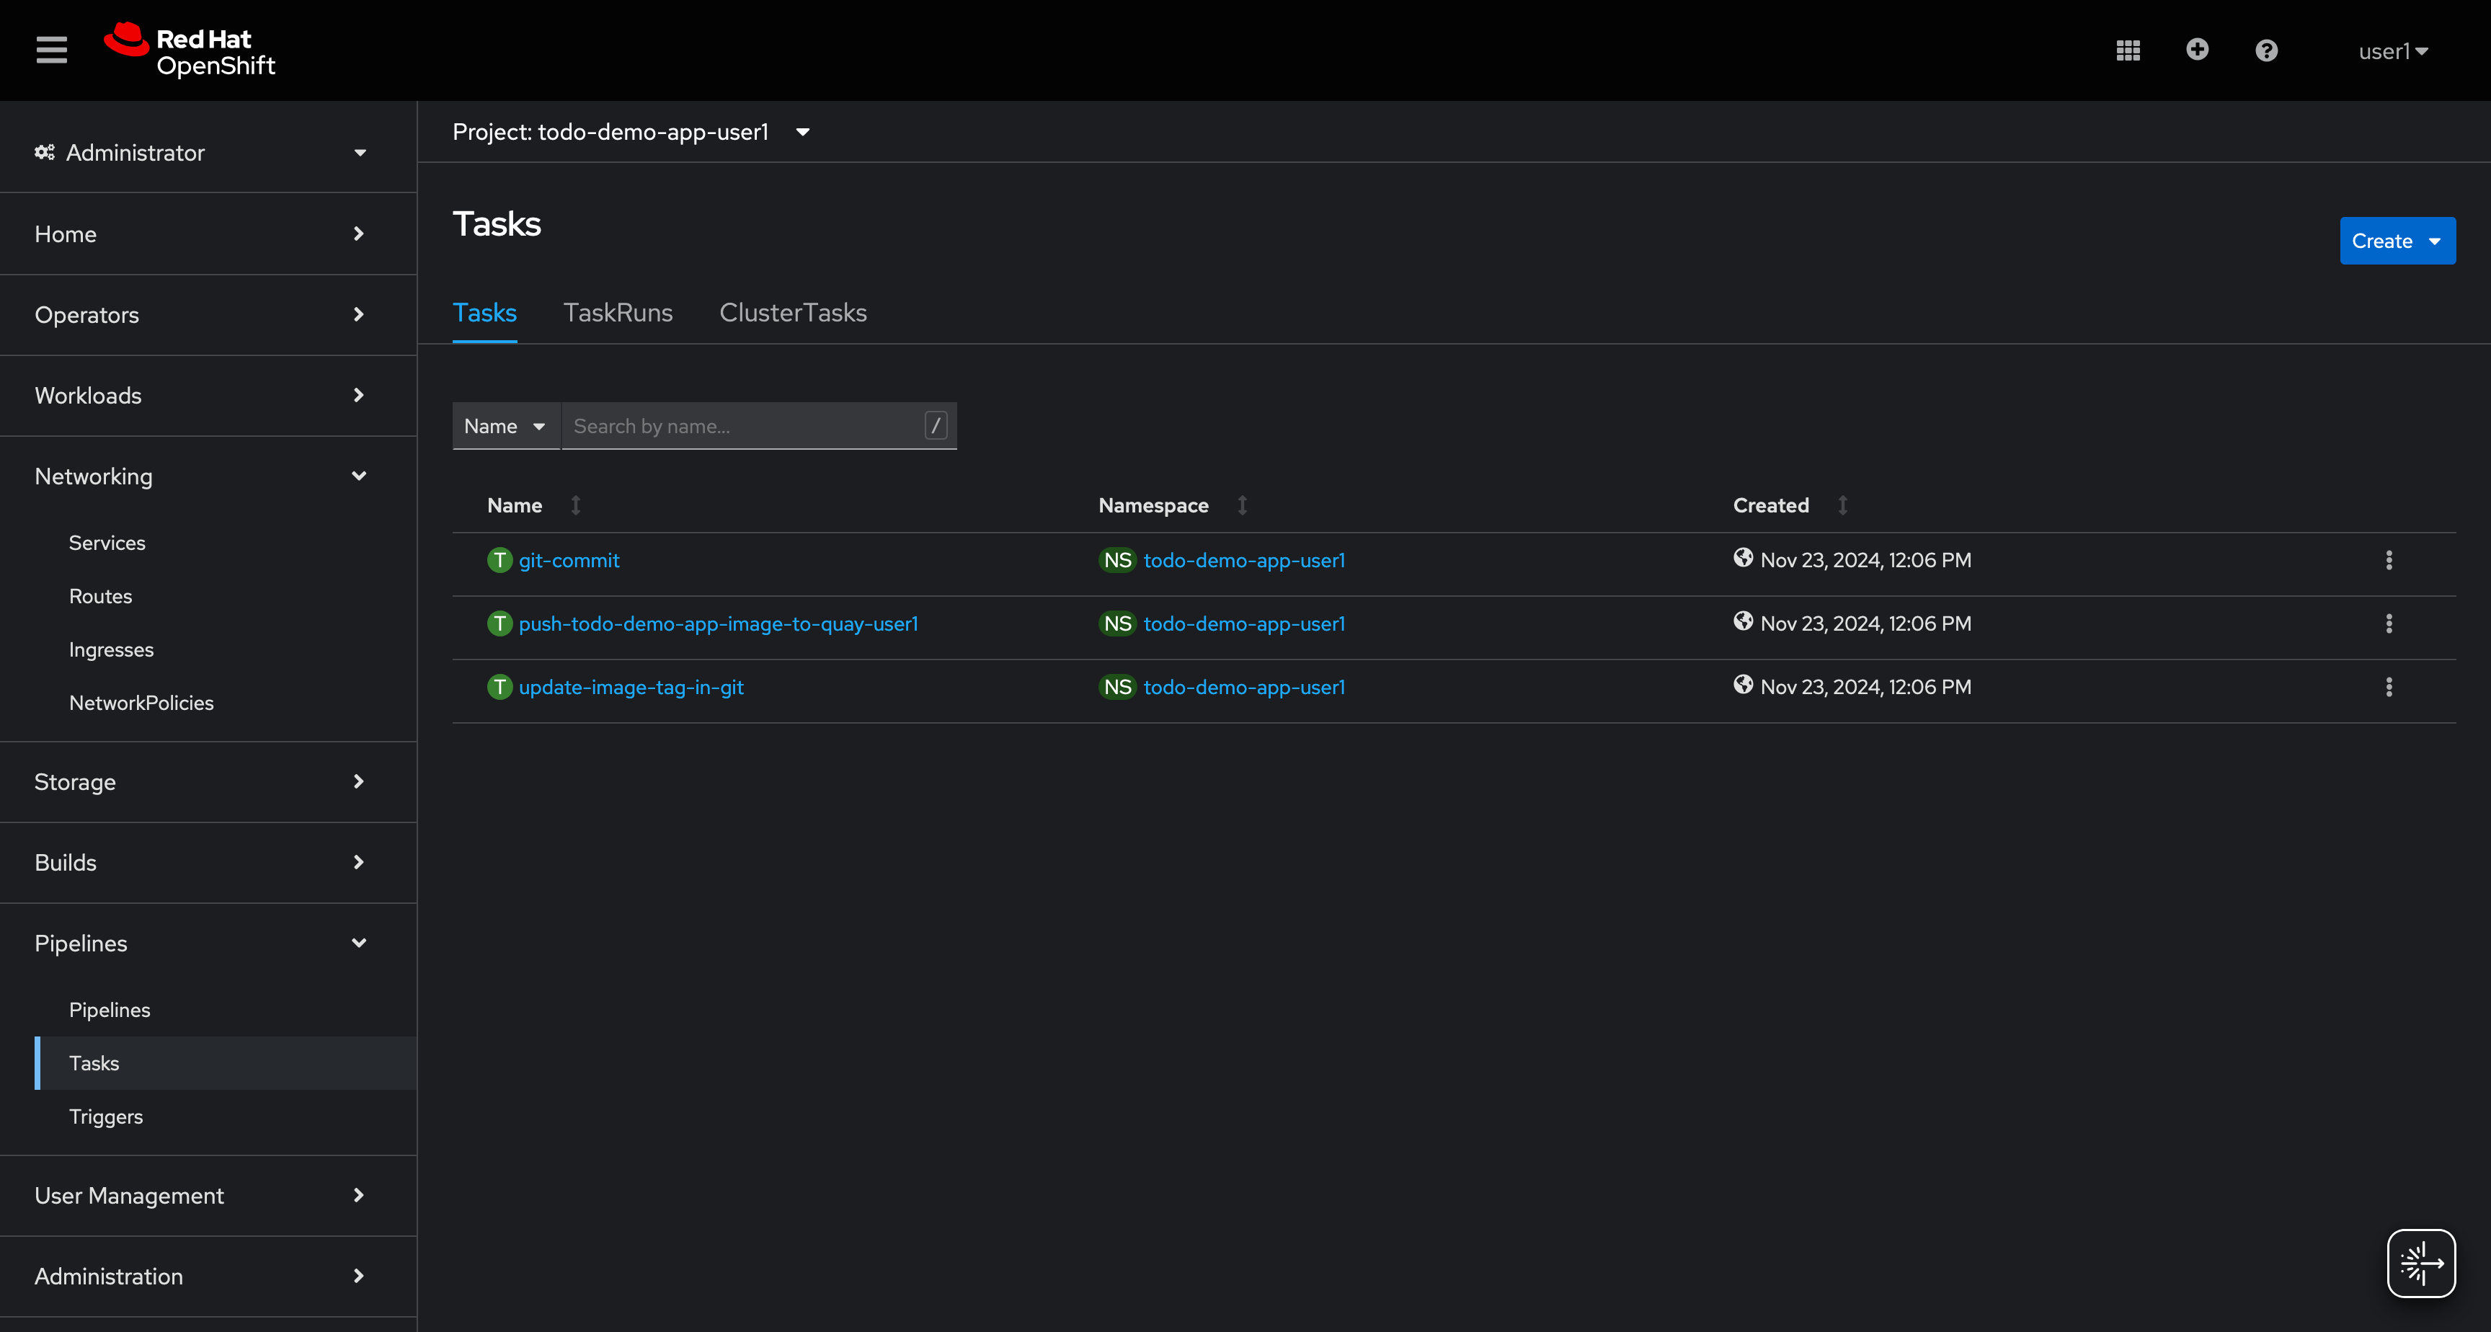Open Ingresses under Networking

click(111, 649)
